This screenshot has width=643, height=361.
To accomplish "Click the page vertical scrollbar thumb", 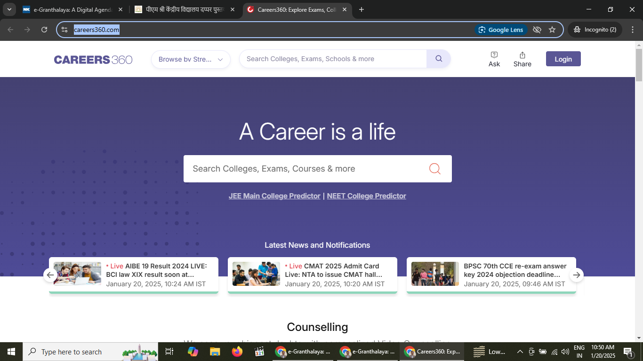I will [639, 64].
